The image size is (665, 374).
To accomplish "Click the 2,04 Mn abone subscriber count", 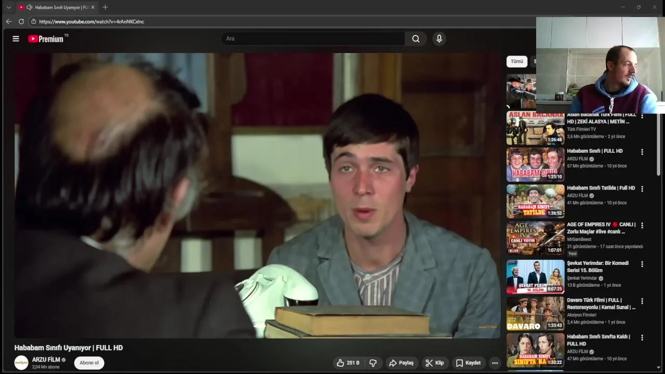I will click(x=46, y=367).
